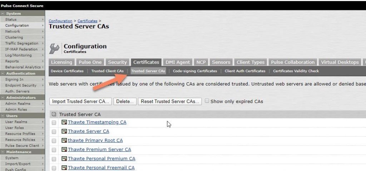
Task: Tick the checkbox for Thawte Server CA
Action: click(54, 132)
